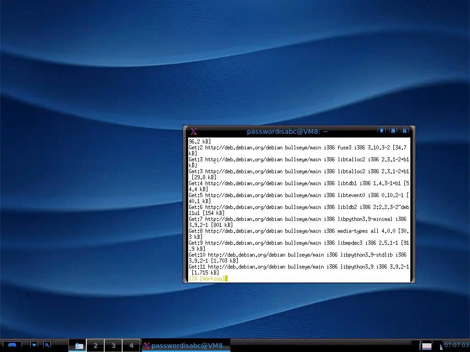Click the terminal line "Get:2" for fuse3
The width and height of the screenshot is (470, 352).
pyautogui.click(x=297, y=147)
